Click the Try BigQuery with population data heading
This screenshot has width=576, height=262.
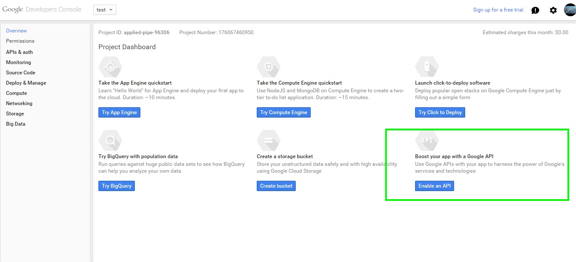(138, 156)
